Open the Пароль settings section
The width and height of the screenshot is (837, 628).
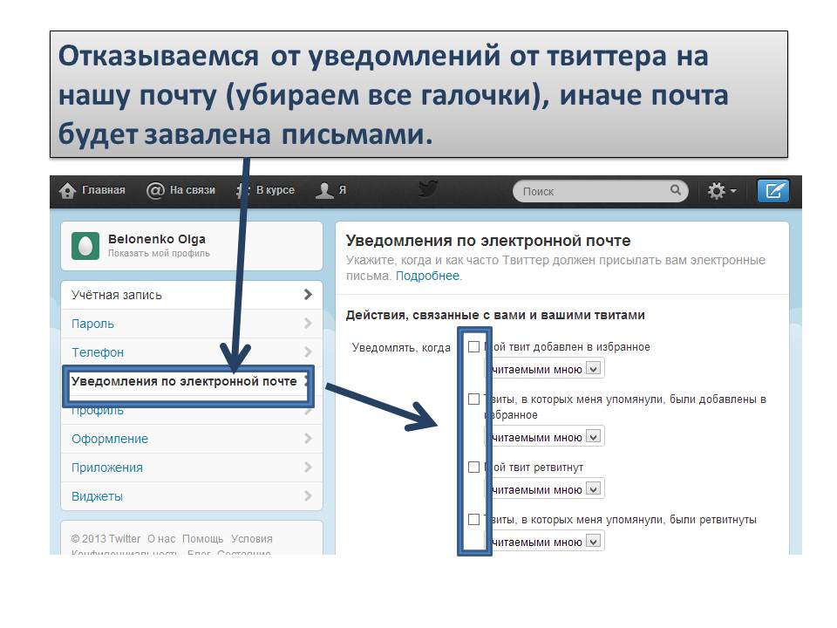coord(192,324)
